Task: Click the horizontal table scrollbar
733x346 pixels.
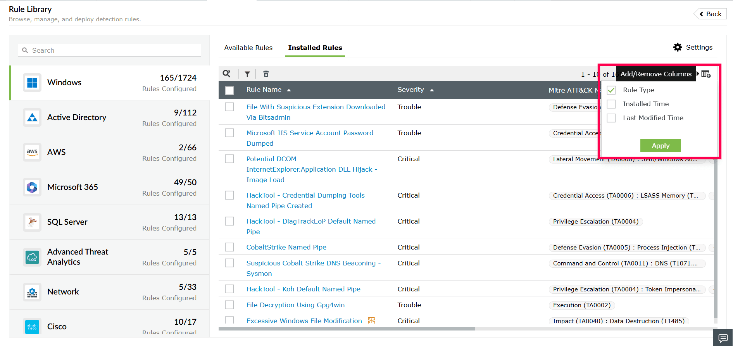Action: pos(347,329)
